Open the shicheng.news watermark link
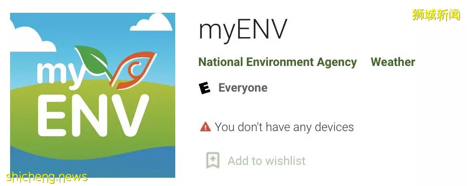The height and width of the screenshot is (186, 467). click(x=46, y=177)
